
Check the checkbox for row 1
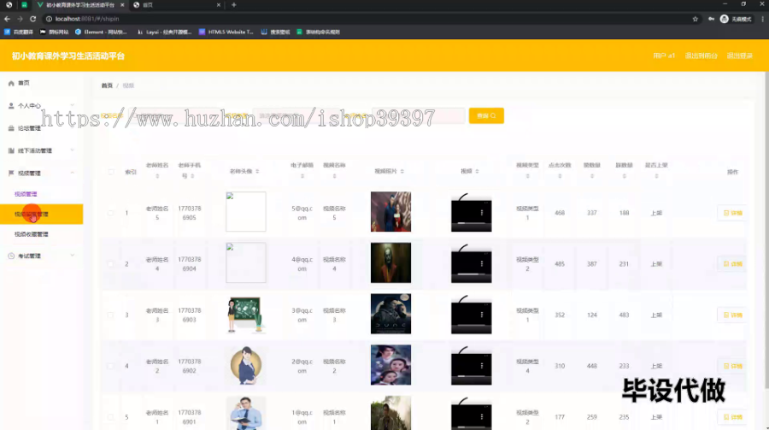[x=111, y=213]
